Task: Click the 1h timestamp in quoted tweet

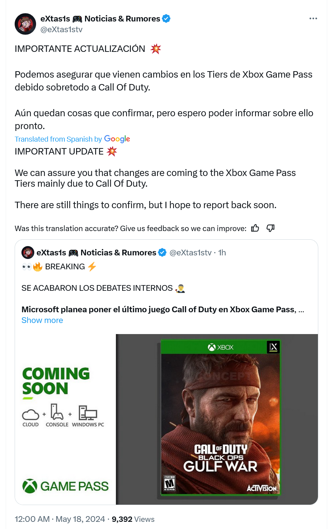Action: [222, 253]
